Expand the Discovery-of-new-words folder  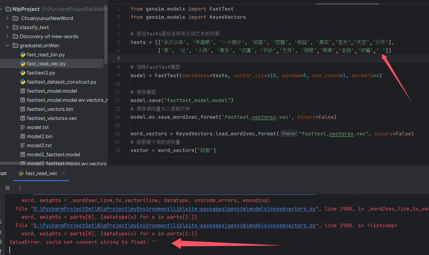point(8,37)
